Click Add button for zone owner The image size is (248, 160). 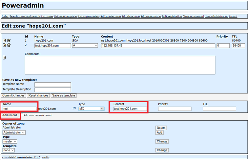(x=159, y=132)
